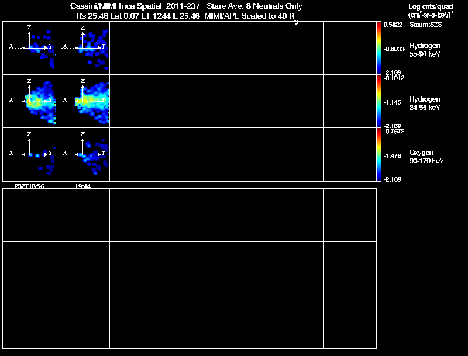Click the Hydrogen 55-90 keV image at 18:56

[29, 48]
